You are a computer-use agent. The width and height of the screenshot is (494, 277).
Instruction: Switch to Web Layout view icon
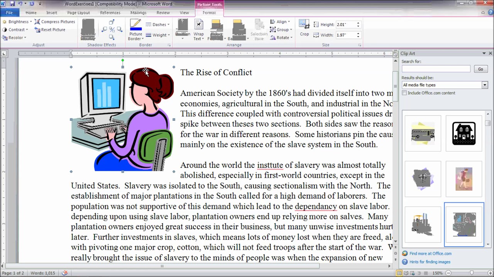click(x=413, y=273)
